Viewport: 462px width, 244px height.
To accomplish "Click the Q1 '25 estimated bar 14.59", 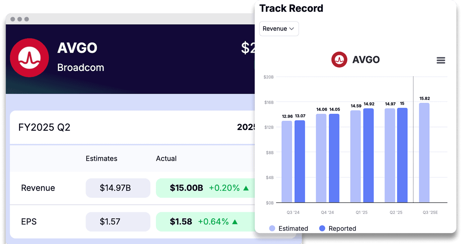I will coord(356,156).
